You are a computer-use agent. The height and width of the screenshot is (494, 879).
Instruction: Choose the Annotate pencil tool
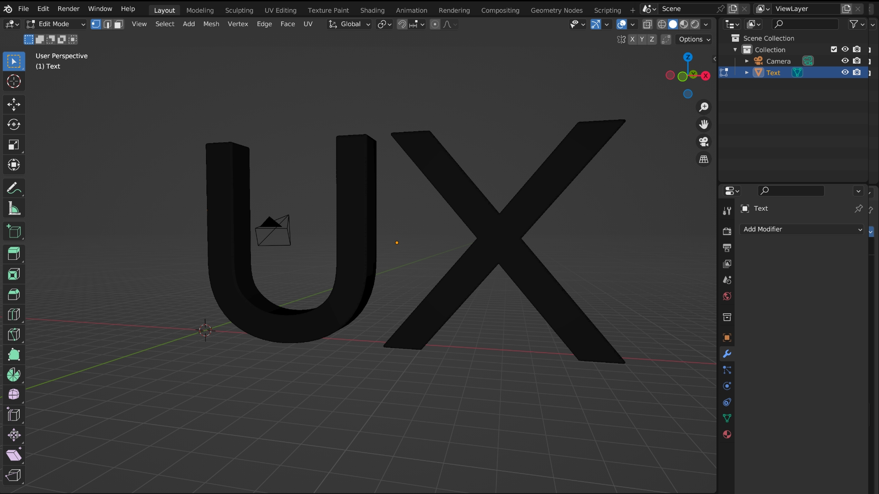[x=14, y=188]
